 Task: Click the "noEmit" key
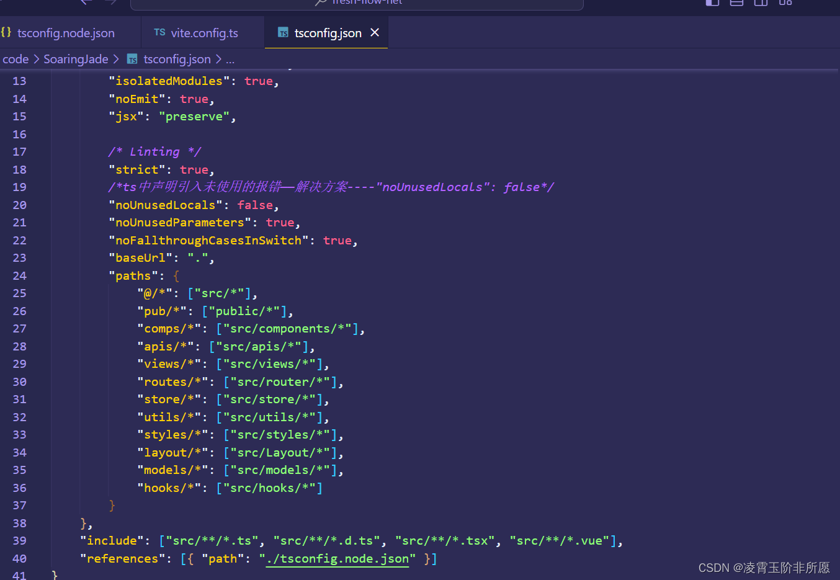coord(137,99)
